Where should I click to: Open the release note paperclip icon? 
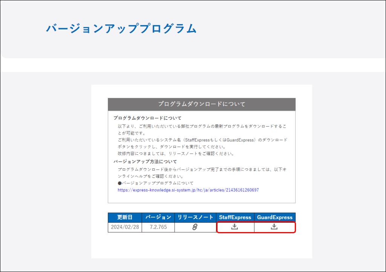[195, 227]
